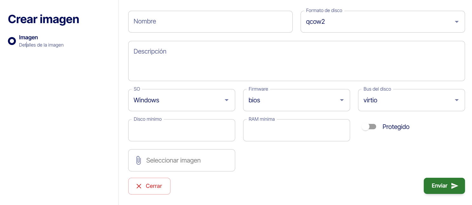Click the paperclip attachment icon
This screenshot has height=205, width=472.
[138, 160]
